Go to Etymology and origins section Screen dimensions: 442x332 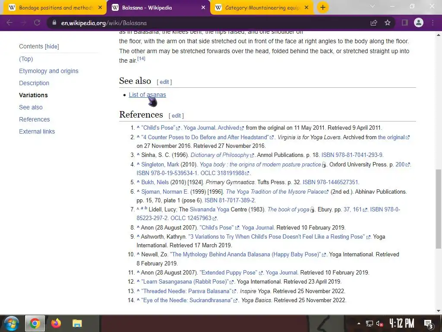click(x=49, y=71)
